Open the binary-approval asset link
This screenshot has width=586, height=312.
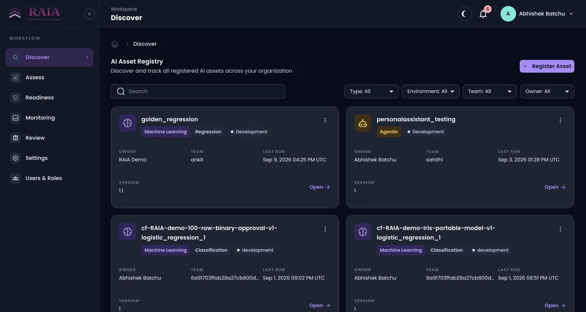tap(320, 305)
